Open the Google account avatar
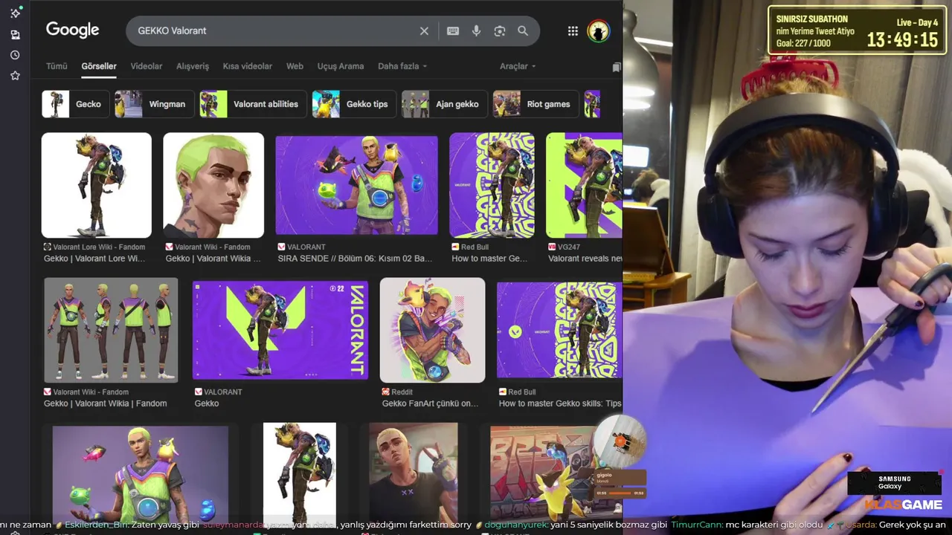This screenshot has width=952, height=535. (x=598, y=31)
